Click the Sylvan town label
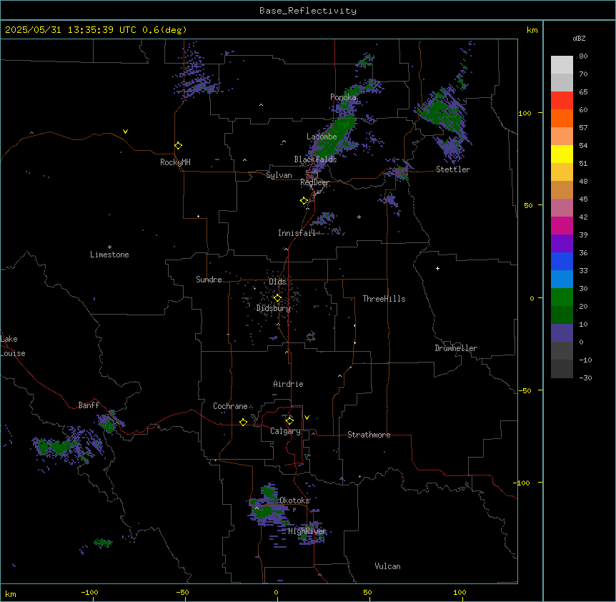This screenshot has height=602, width=616. pos(279,175)
